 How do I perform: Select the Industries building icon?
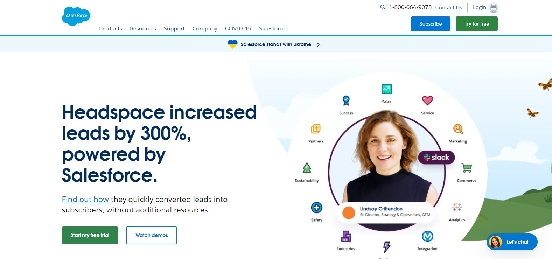tap(346, 237)
